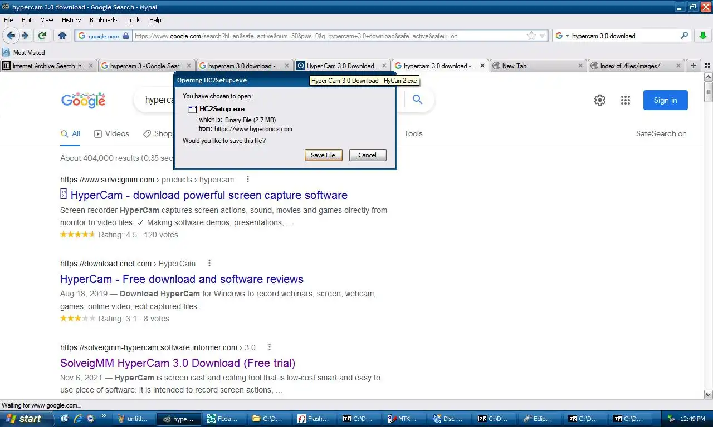Click Save File in download dialog
This screenshot has width=713, height=427.
323,155
